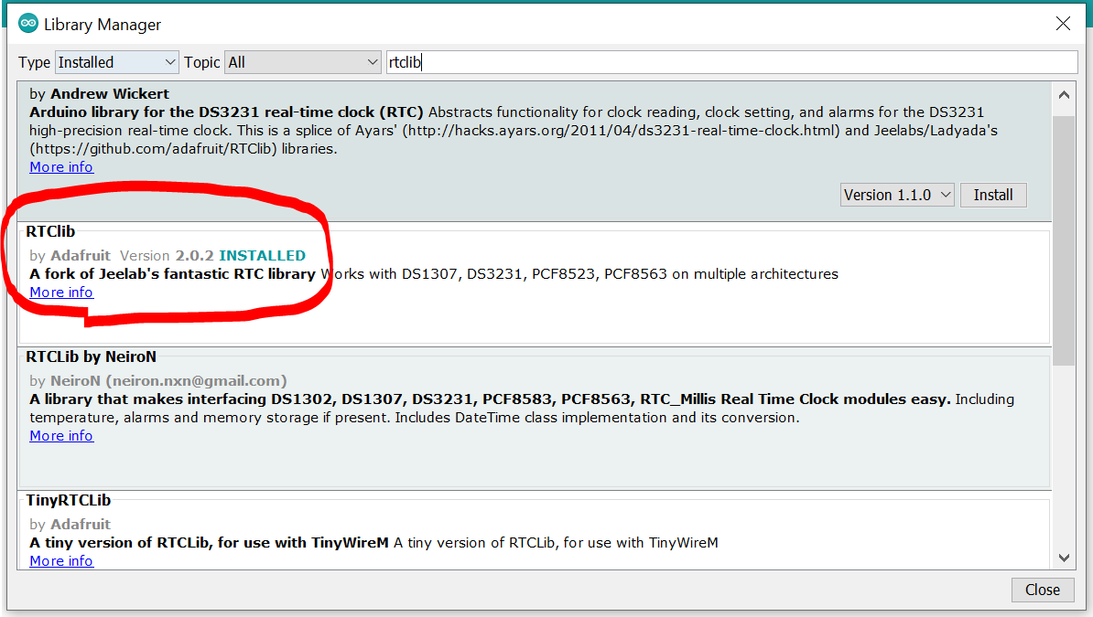Click the vertical scrollbar thumb
1093x617 pixels.
coord(1064,240)
